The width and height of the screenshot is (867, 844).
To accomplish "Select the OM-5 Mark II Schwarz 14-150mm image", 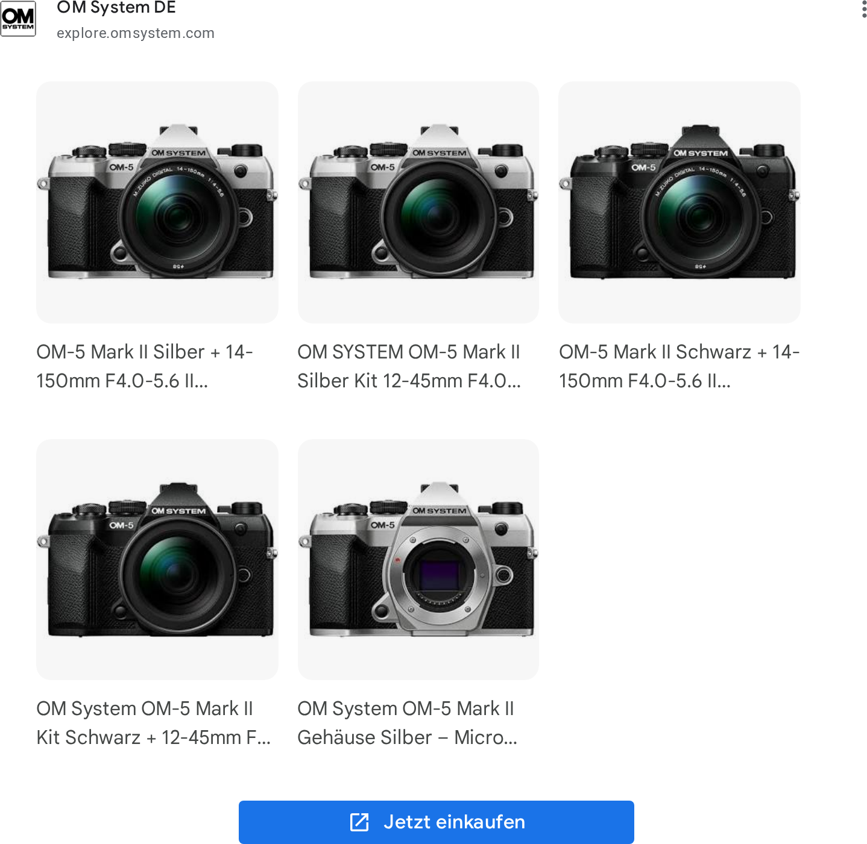I will coord(679,202).
